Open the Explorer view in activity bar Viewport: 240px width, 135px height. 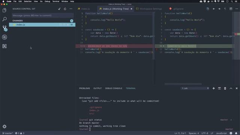click(4, 10)
